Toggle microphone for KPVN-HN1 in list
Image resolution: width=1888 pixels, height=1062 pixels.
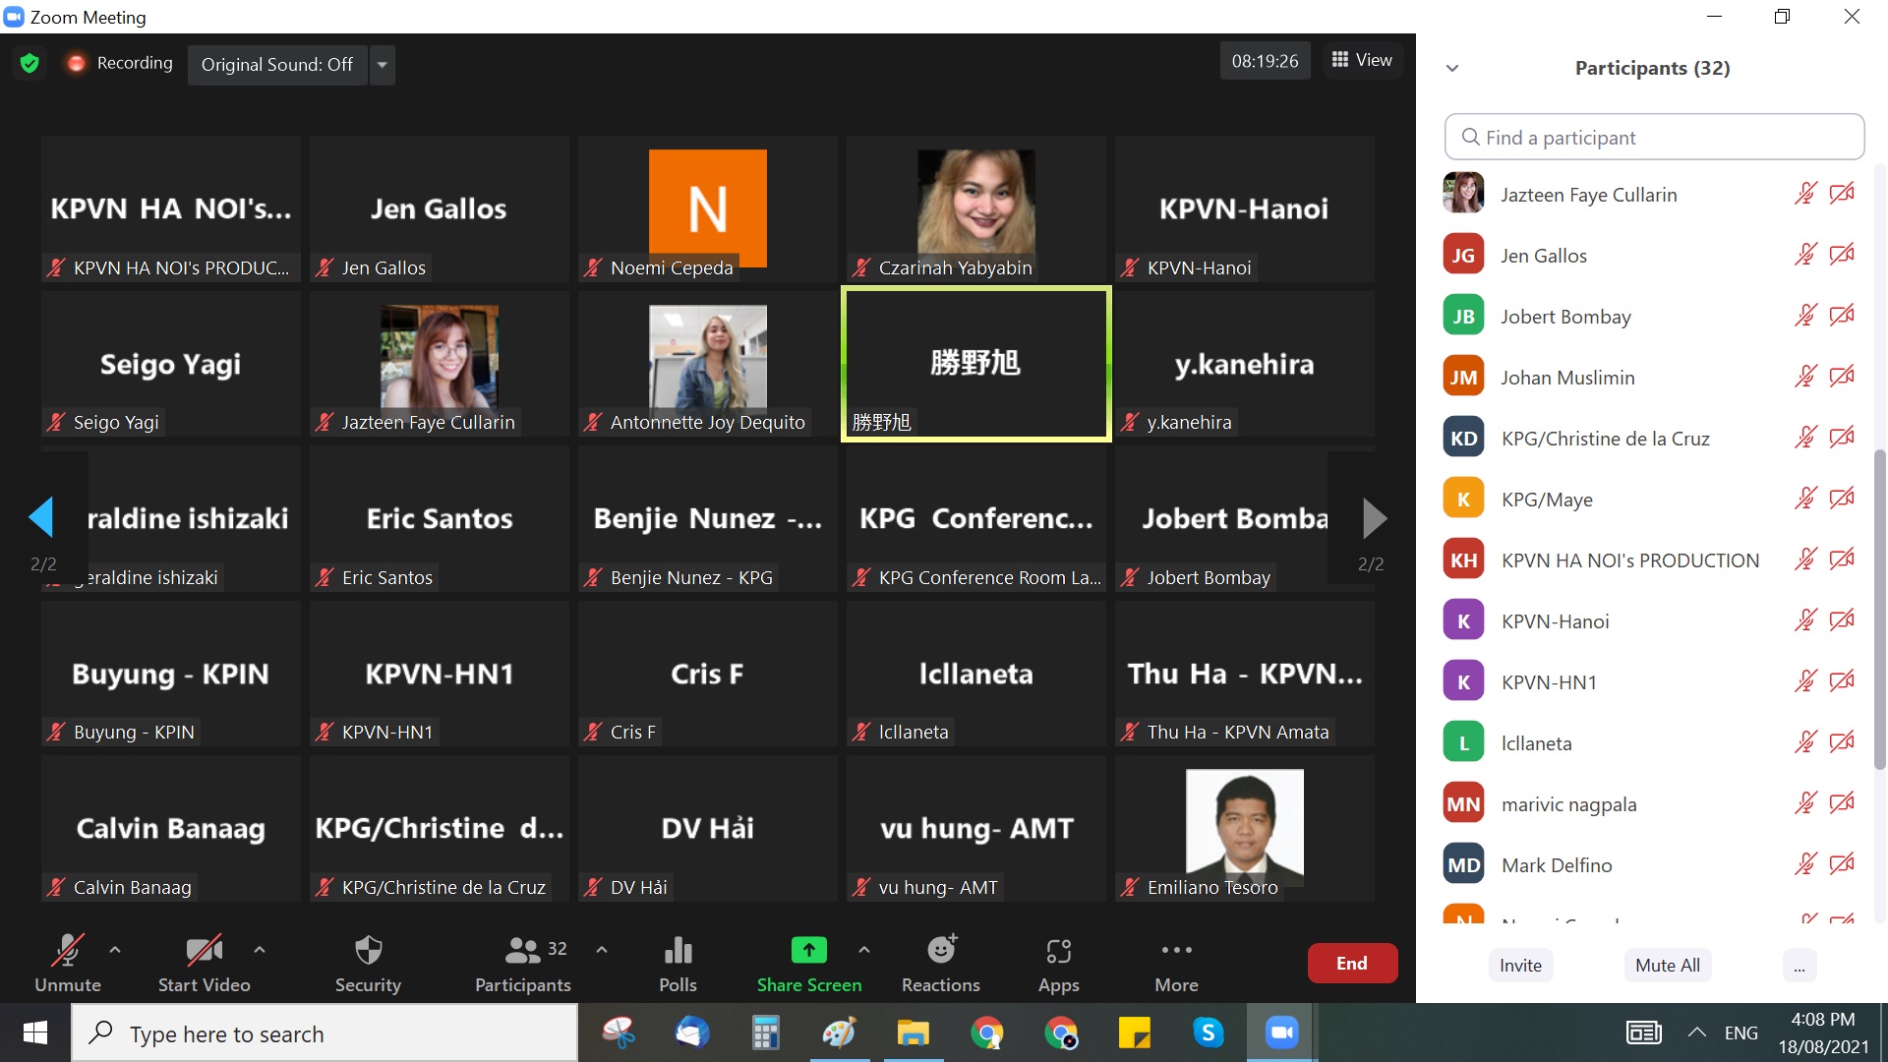coord(1805,681)
